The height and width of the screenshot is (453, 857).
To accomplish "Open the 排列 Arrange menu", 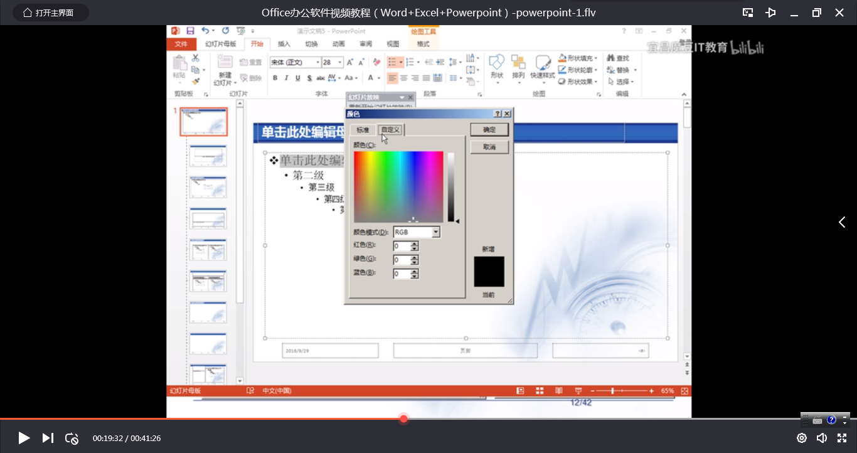I will pos(518,68).
